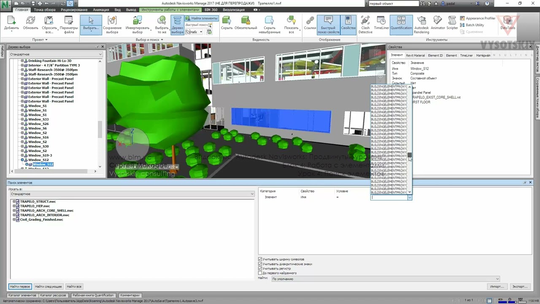
Task: Click Дерево выбора vertical scrollbar
Action: [x=100, y=114]
